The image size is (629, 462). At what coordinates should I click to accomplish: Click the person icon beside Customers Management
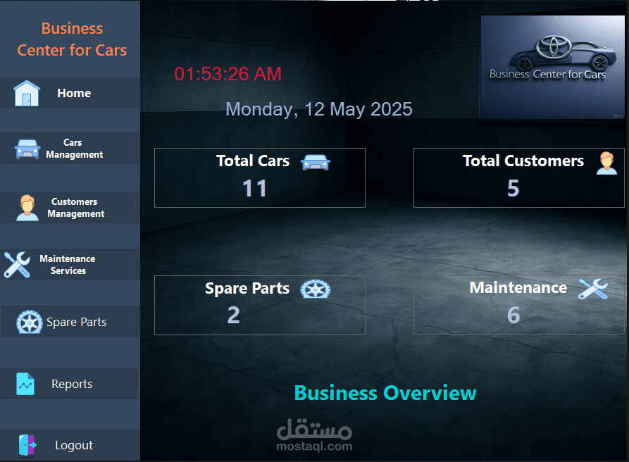pyautogui.click(x=27, y=208)
